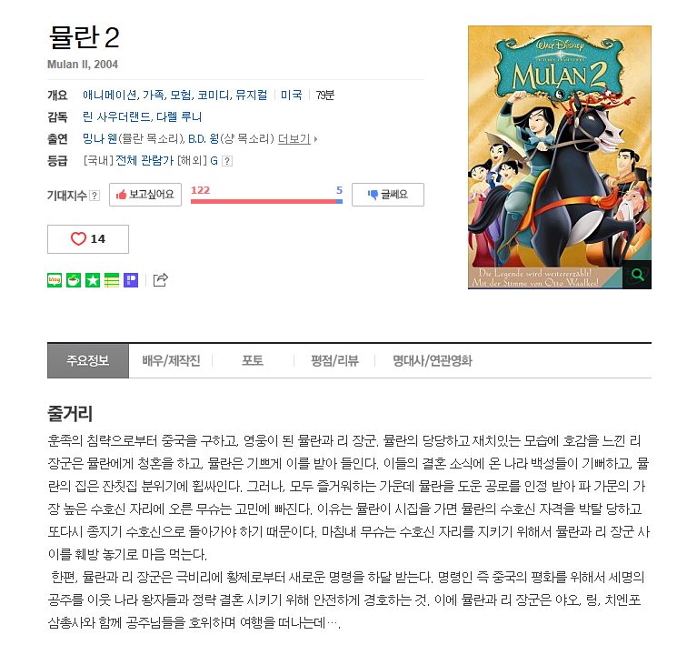Toggle the heart like button
The image size is (697, 655).
[x=88, y=239]
